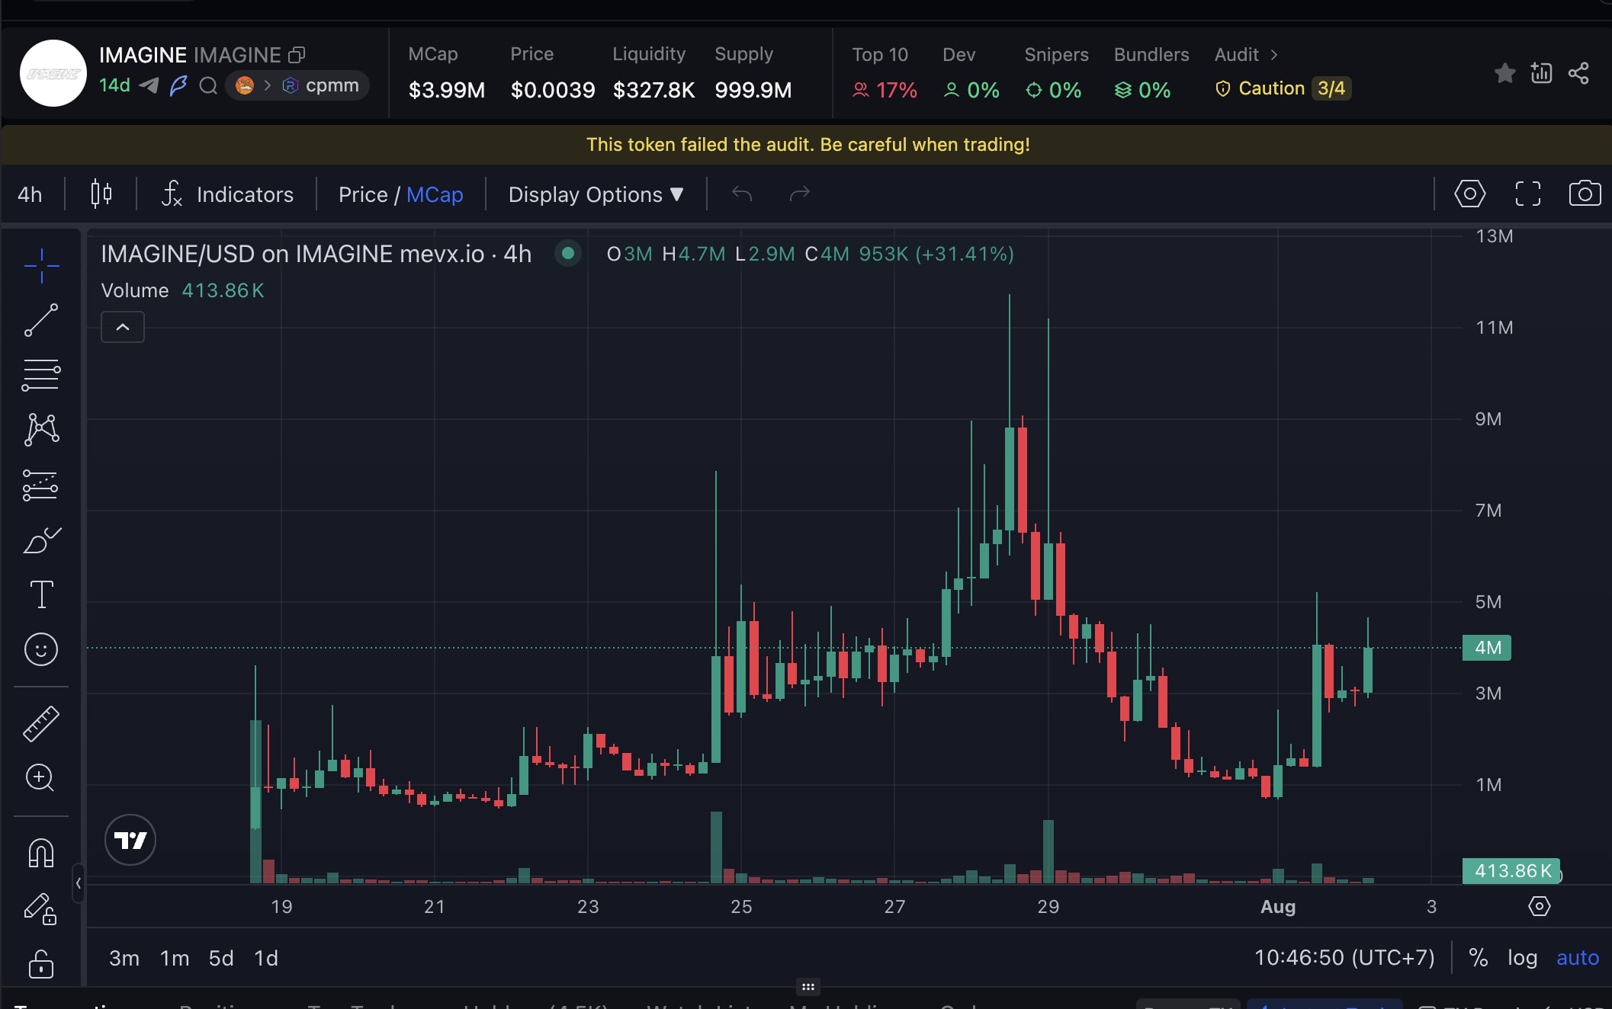Select the Text annotation tool

[41, 594]
